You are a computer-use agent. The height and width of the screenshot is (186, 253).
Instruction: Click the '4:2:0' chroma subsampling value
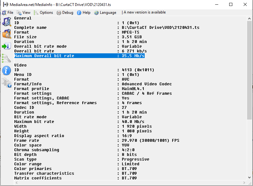tap(128, 150)
